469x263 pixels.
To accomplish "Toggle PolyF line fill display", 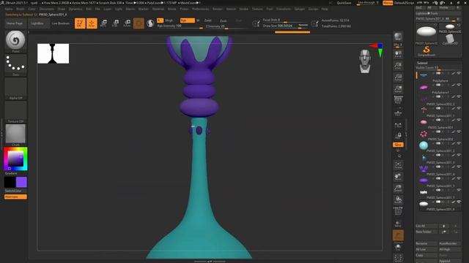I will click(398, 211).
